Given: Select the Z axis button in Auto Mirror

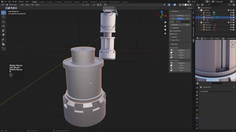Looking at the screenshot, I should tap(187, 19).
